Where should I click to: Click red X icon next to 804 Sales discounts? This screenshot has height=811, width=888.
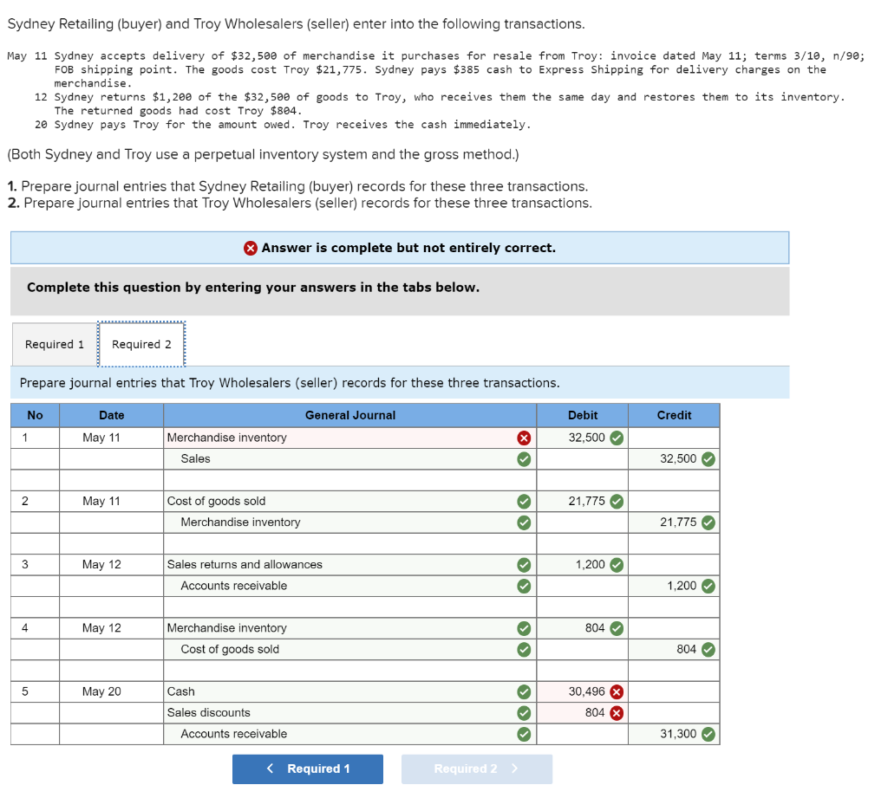[616, 713]
